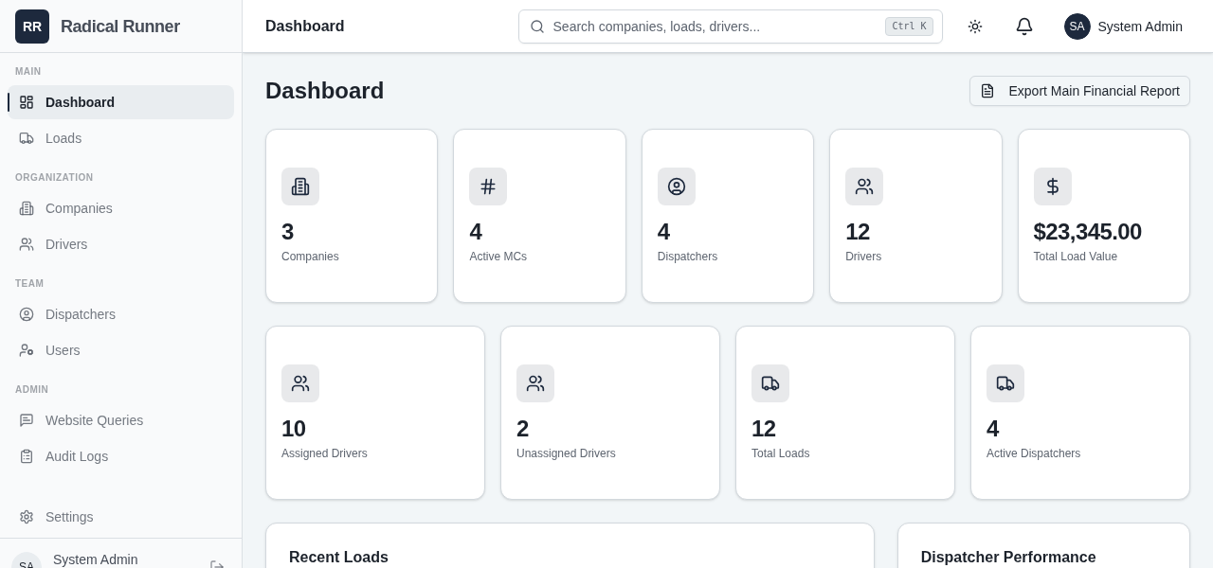The height and width of the screenshot is (568, 1213).
Task: Open the Users page
Action: point(121,350)
